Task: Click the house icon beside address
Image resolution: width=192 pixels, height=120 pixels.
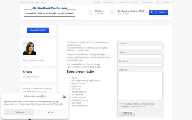Action: pos(113,12)
